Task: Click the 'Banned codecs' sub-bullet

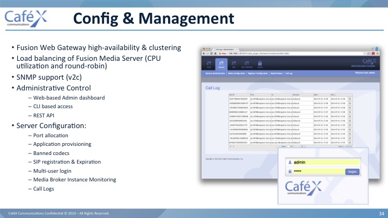Action: point(51,153)
